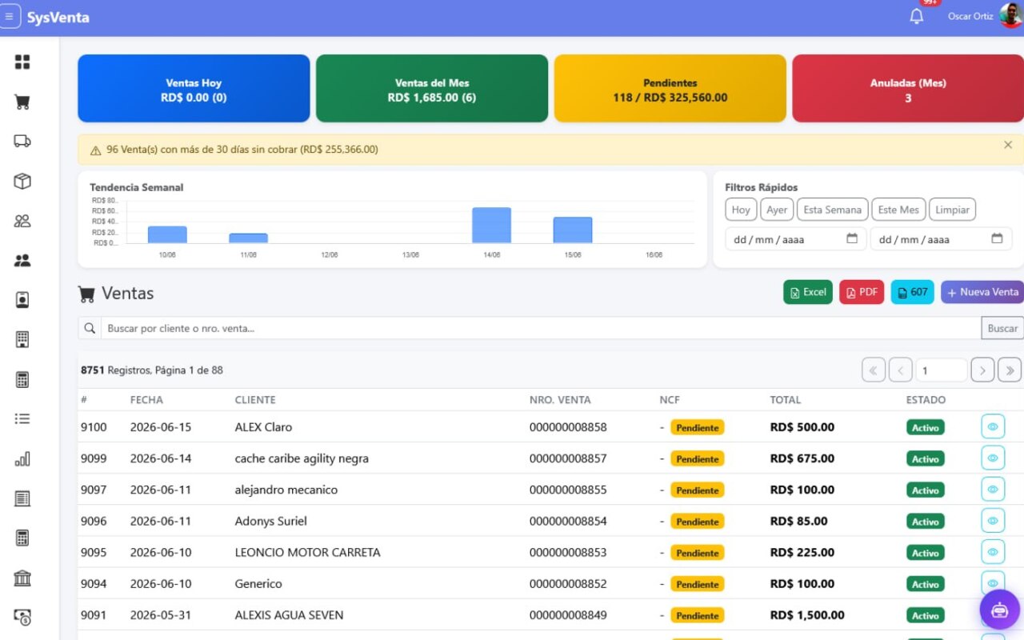
Task: Select client name ALEX Claro
Action: coord(263,427)
